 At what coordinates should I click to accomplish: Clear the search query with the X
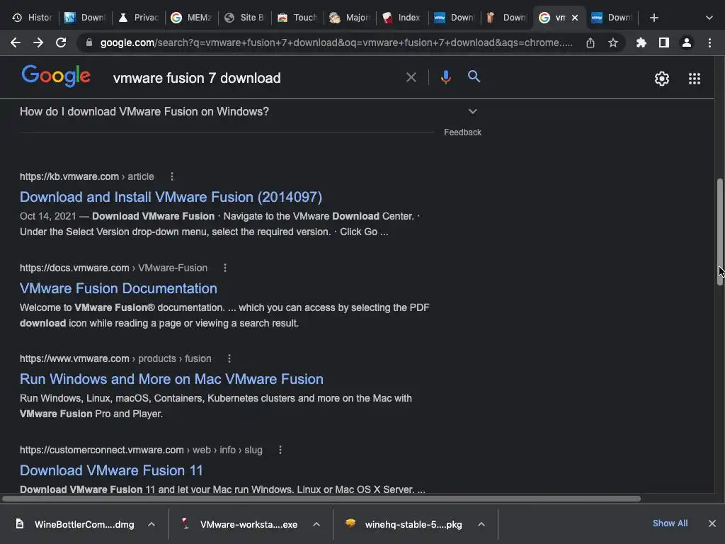point(411,77)
